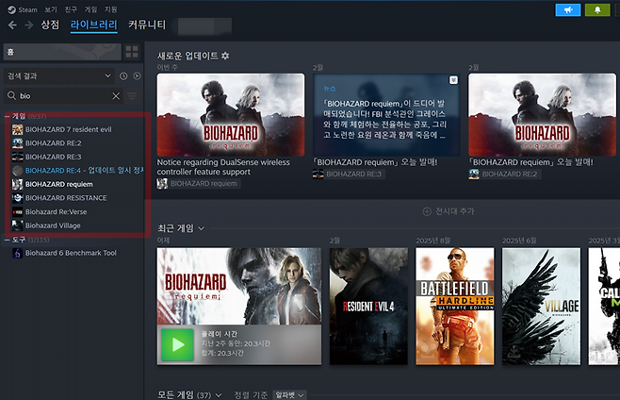Screen dimensions: 620x400
Task: Open the 지원 menu
Action: point(111,9)
